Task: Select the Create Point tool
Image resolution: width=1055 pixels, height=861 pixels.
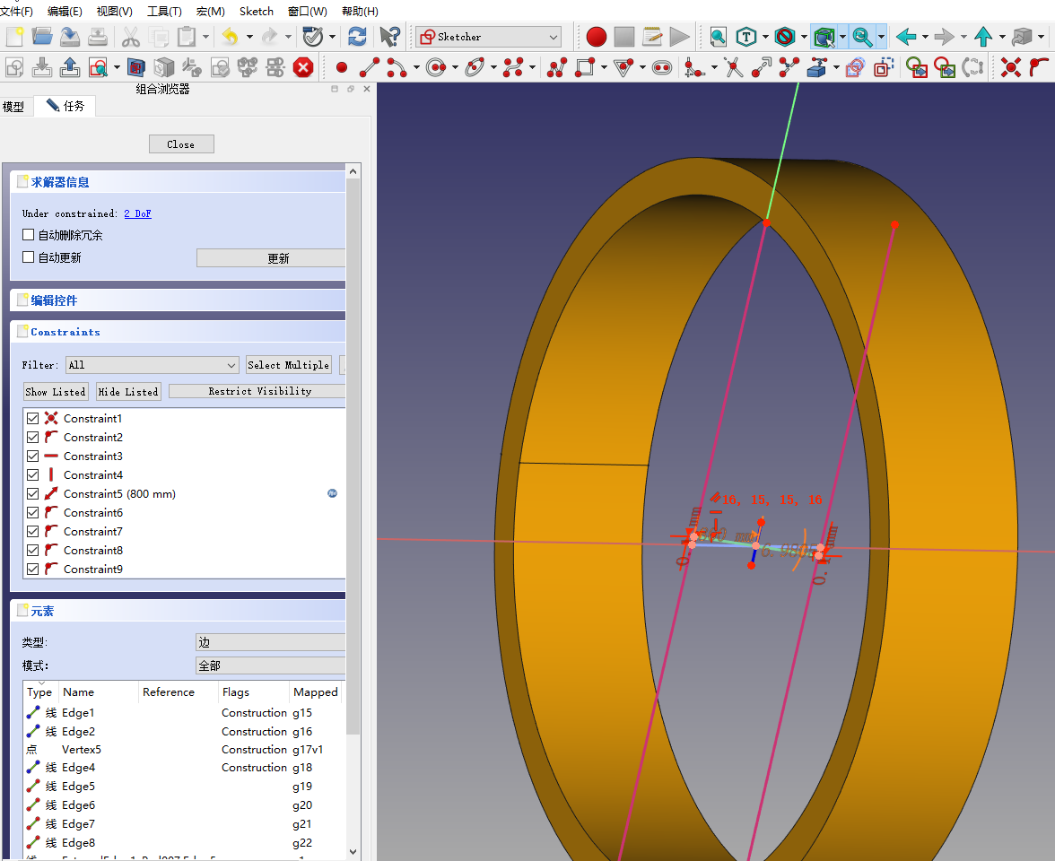Action: pyautogui.click(x=342, y=67)
